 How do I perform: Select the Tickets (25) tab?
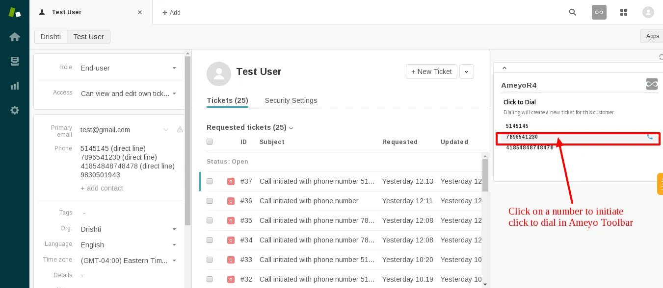click(227, 100)
